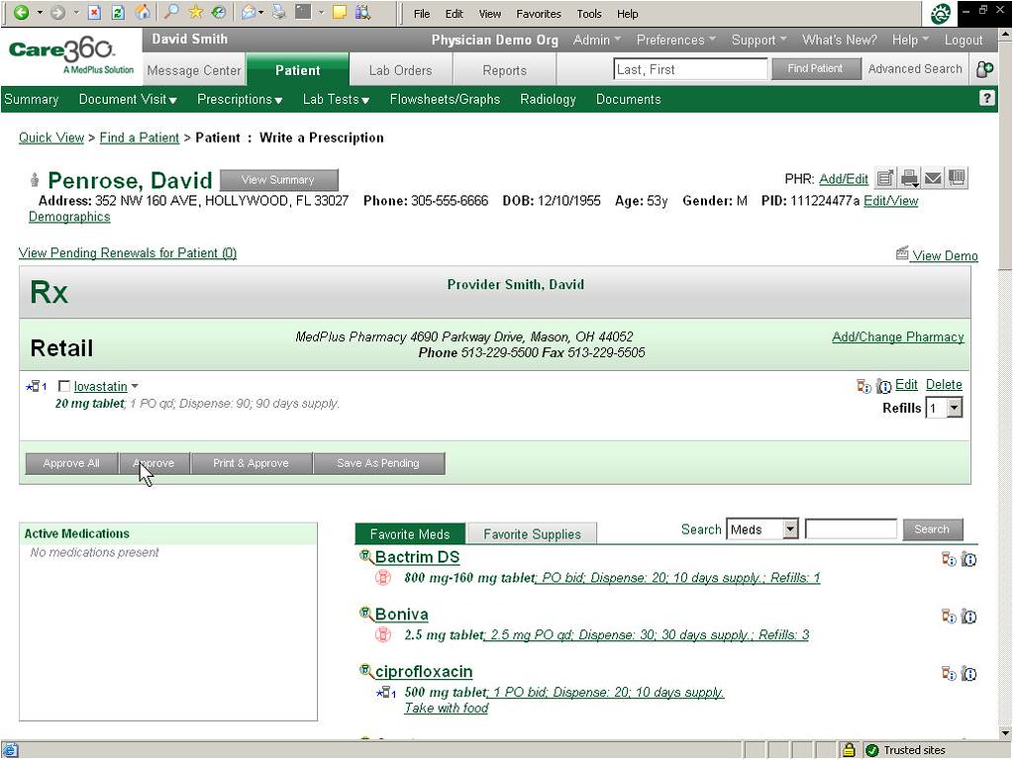This screenshot has width=1013, height=760.
Task: Open the Flowsheets/Graphs menu item
Action: [445, 99]
